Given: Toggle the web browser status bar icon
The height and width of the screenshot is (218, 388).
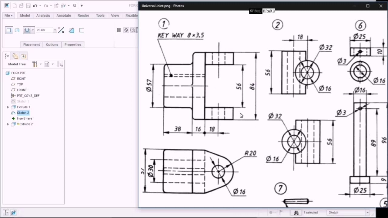Looking at the screenshot, I should coord(14,213).
